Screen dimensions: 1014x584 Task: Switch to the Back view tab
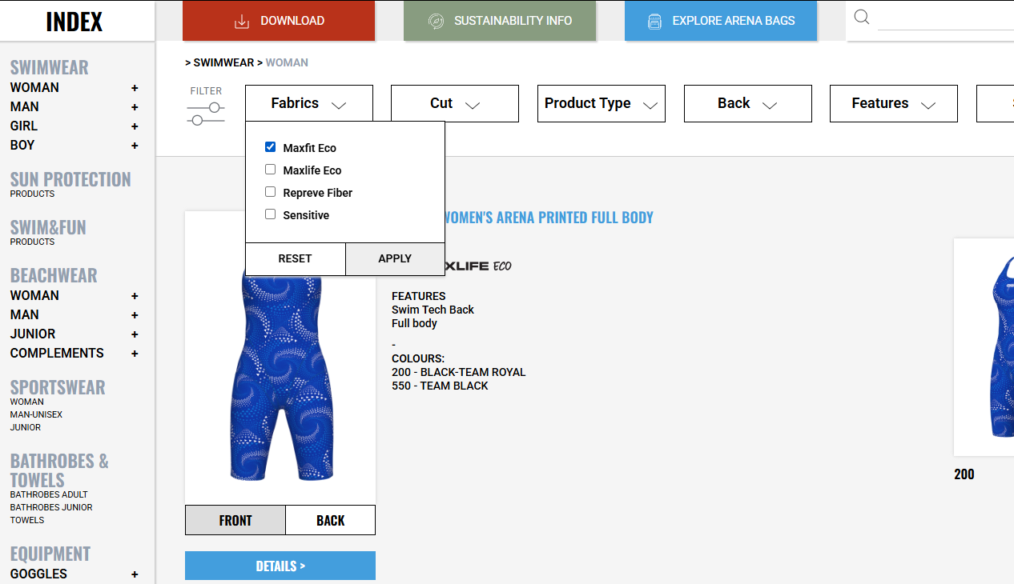(x=330, y=520)
